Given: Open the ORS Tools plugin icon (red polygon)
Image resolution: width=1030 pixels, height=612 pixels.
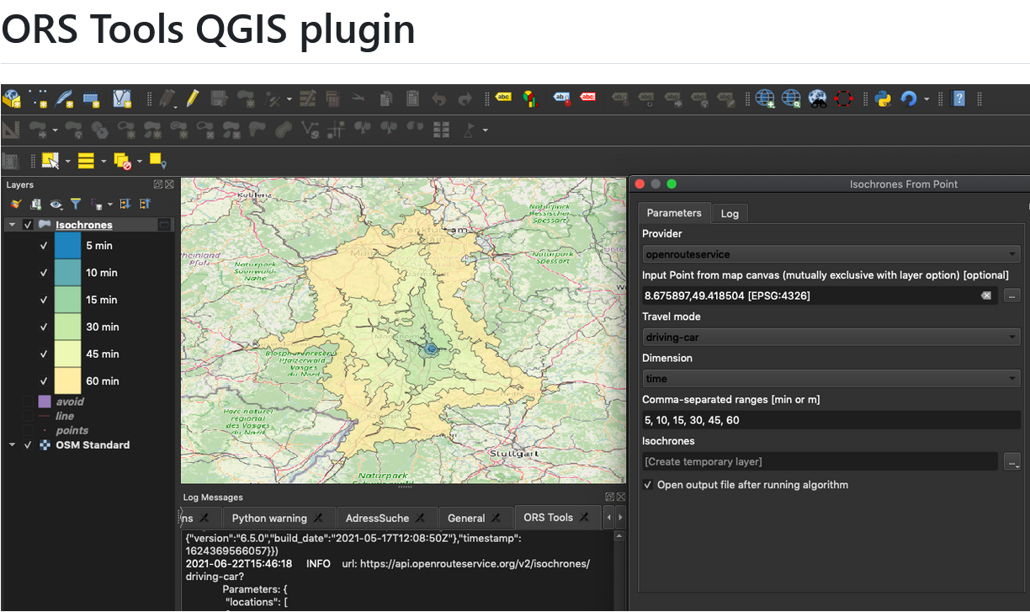Looking at the screenshot, I should (842, 98).
